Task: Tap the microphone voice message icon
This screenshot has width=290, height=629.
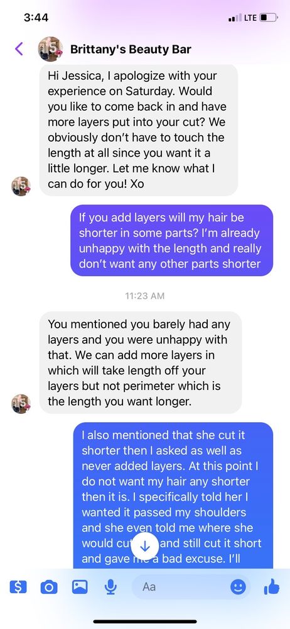Action: coord(110,587)
